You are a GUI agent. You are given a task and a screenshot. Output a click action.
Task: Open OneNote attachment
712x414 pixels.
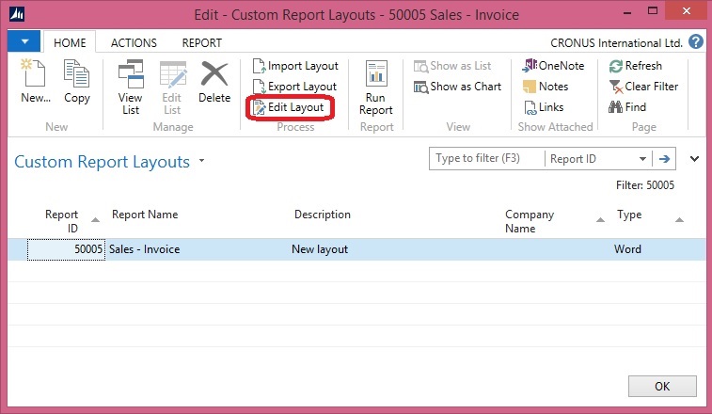553,66
